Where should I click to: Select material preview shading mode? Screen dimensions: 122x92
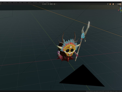(120, 4)
